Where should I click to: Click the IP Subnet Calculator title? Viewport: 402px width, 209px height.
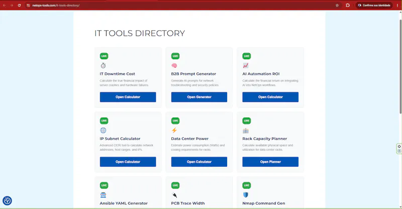point(120,139)
